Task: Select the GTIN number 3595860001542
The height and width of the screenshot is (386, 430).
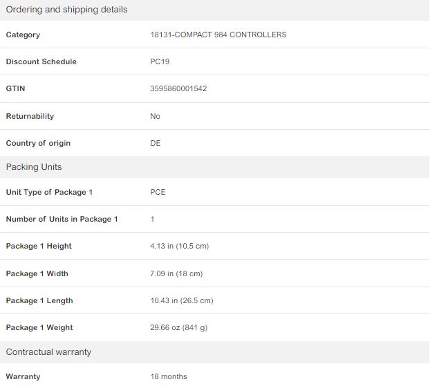Action: click(x=178, y=89)
